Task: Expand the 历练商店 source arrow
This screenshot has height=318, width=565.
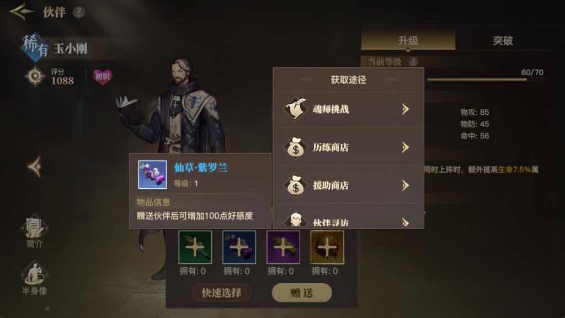Action: [406, 147]
